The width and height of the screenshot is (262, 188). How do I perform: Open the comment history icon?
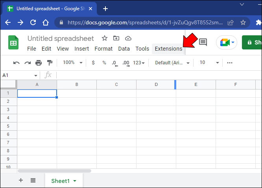coord(203,42)
